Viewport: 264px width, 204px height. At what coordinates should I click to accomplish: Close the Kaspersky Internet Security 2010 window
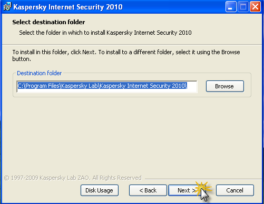tap(255, 7)
